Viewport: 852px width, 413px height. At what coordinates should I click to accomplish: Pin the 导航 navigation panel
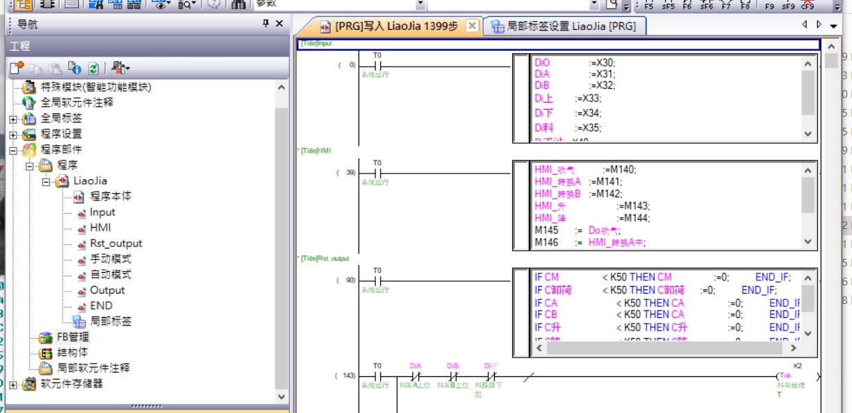tap(265, 24)
